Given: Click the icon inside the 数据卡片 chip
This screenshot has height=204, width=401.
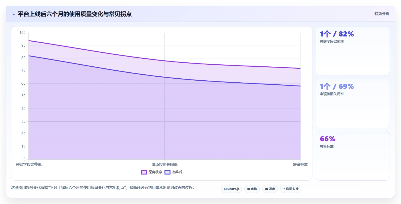Looking at the screenshot, I should (284, 189).
